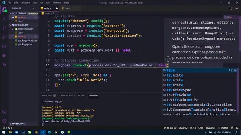Click the feedback icon in status bar

click(232, 128)
